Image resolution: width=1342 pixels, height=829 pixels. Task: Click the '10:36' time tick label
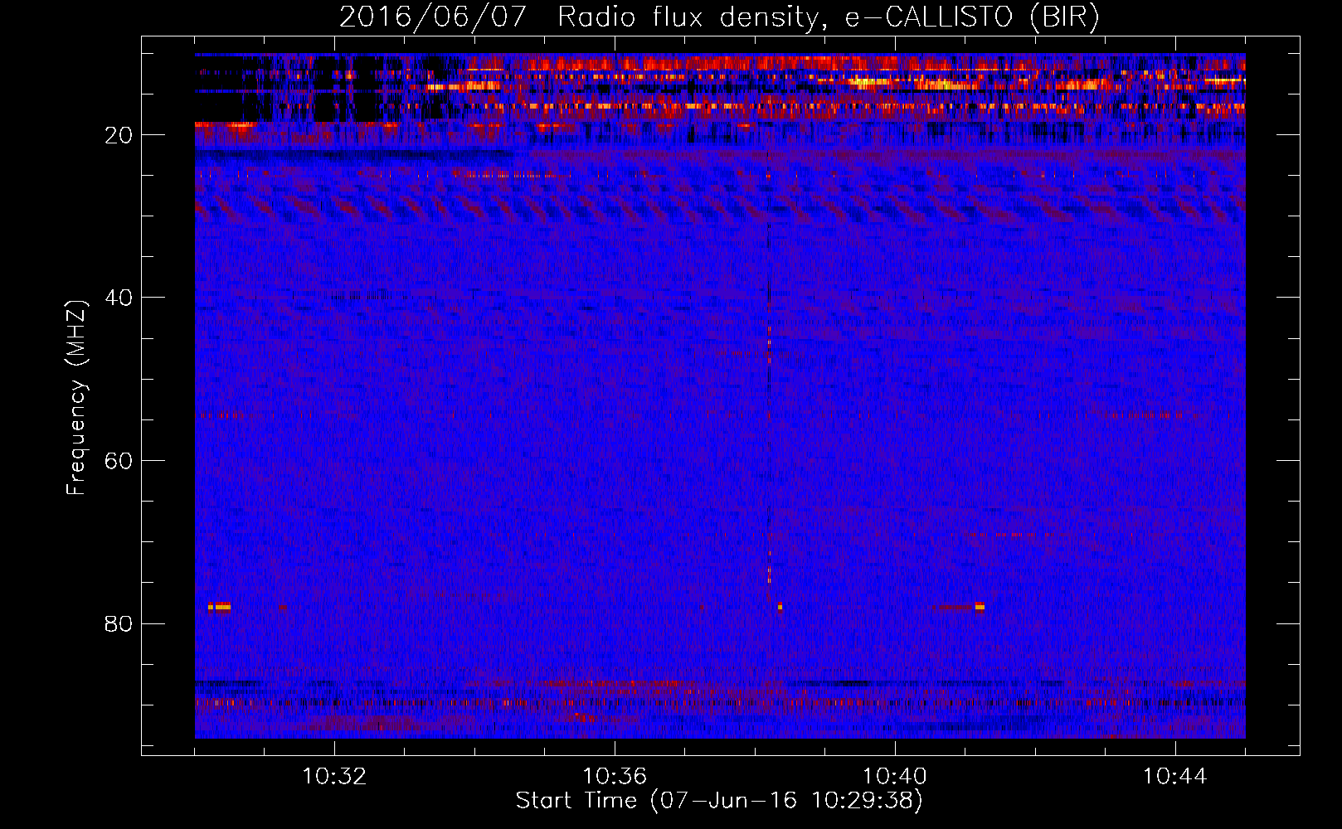(x=615, y=777)
